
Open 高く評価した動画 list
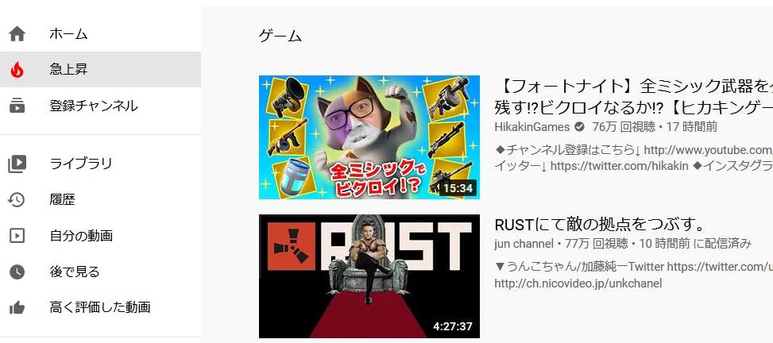pyautogui.click(x=101, y=307)
